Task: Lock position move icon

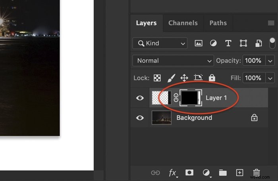Action: point(184,78)
